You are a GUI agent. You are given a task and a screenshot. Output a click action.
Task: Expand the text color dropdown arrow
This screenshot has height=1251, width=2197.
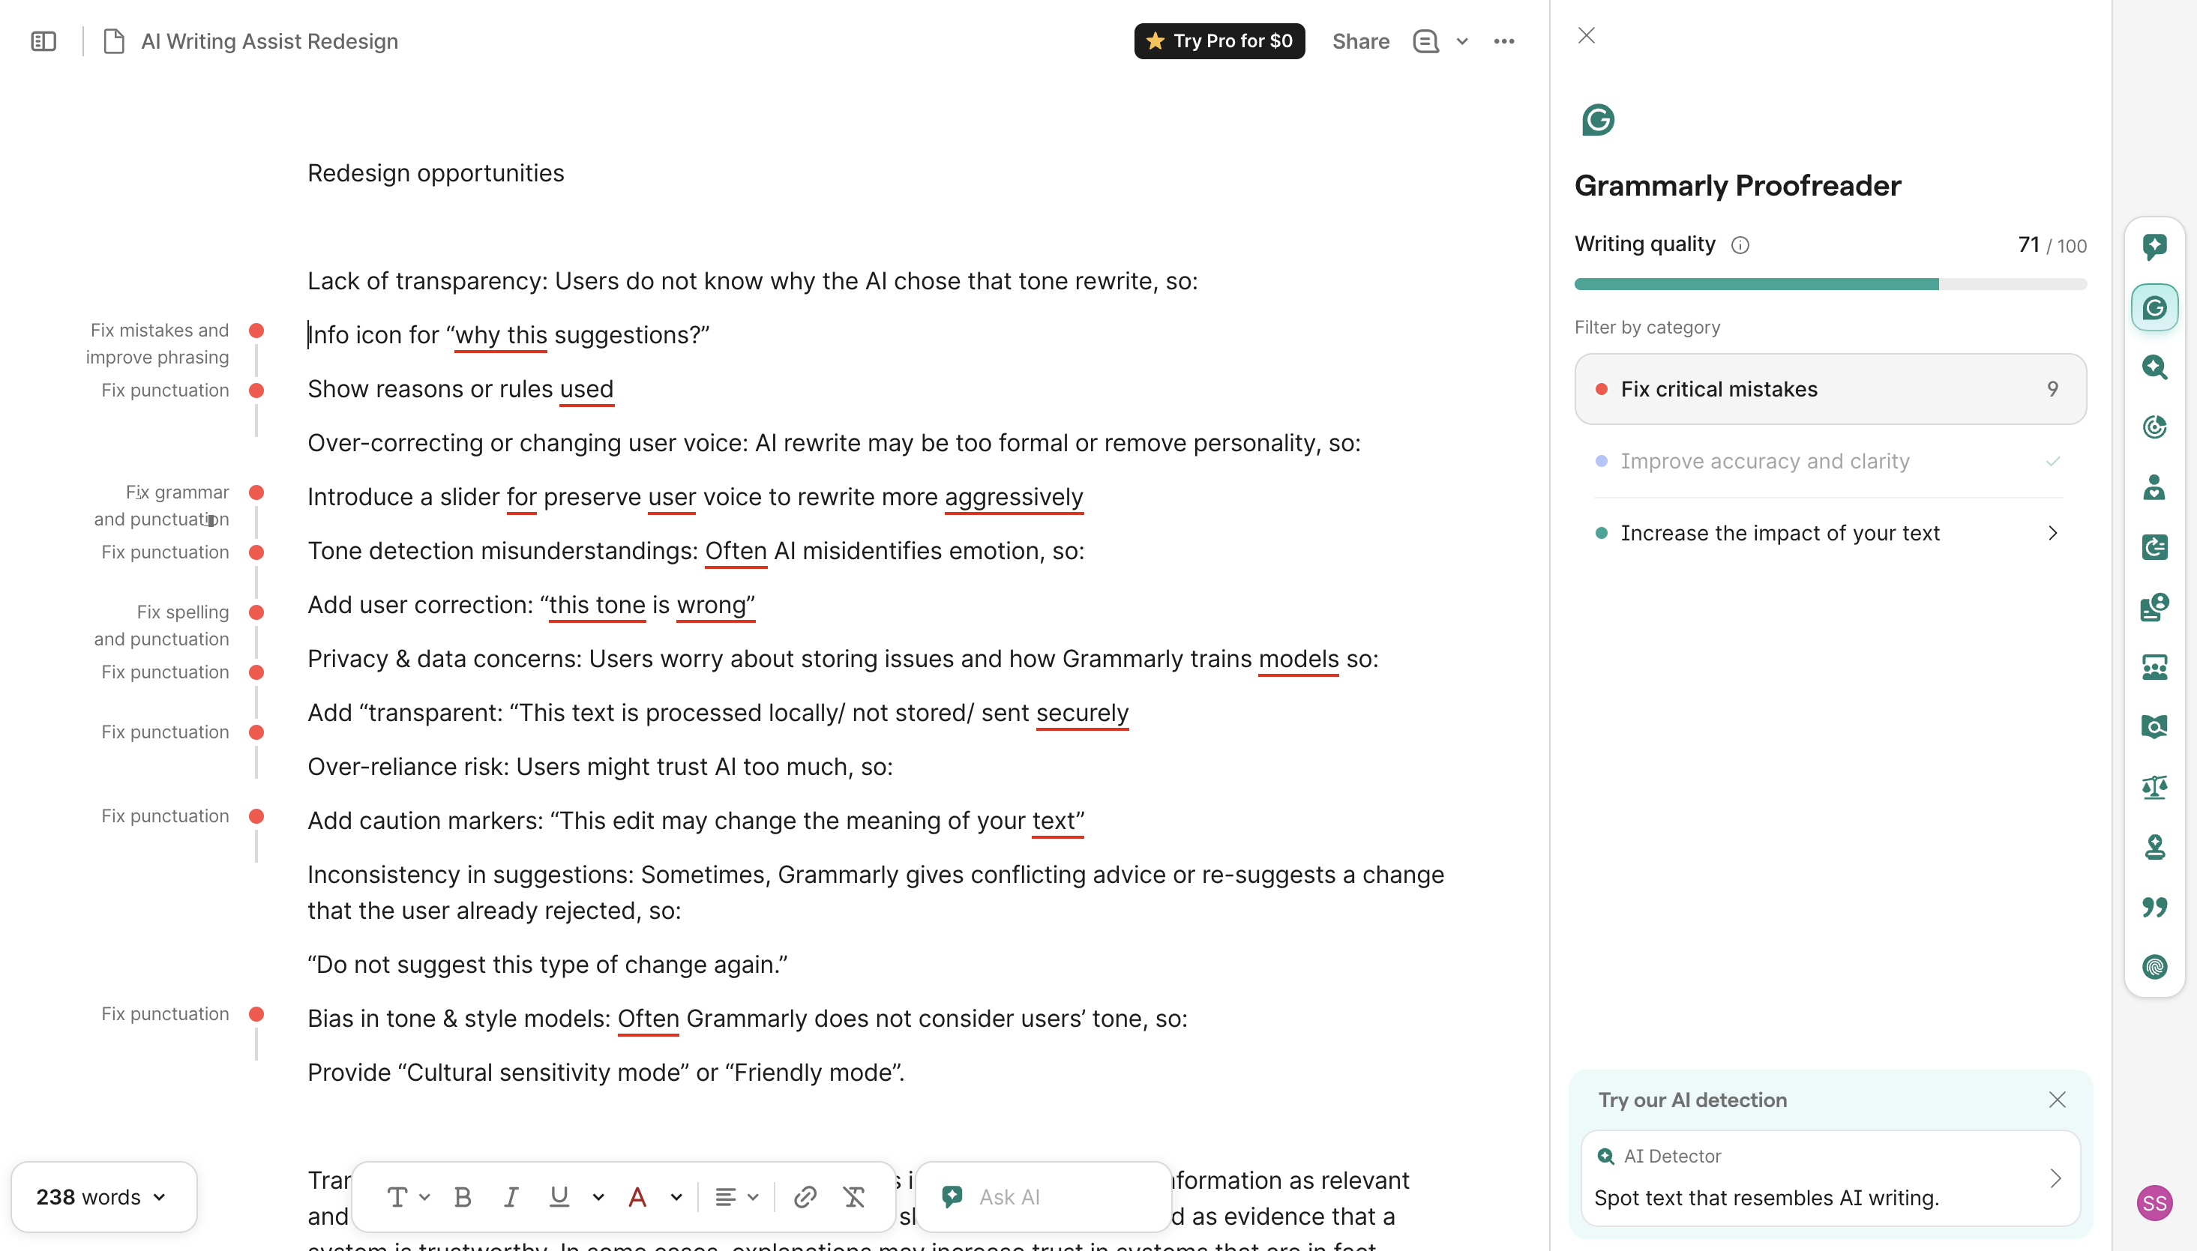[676, 1197]
